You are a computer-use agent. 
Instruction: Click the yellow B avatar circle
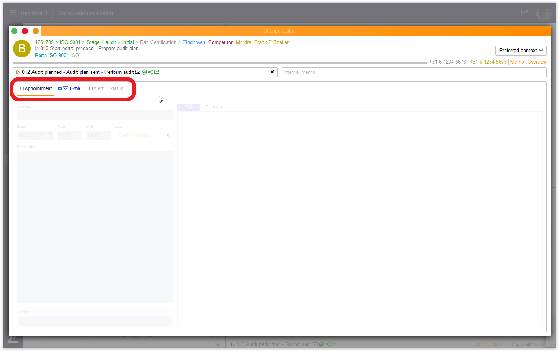(22, 49)
